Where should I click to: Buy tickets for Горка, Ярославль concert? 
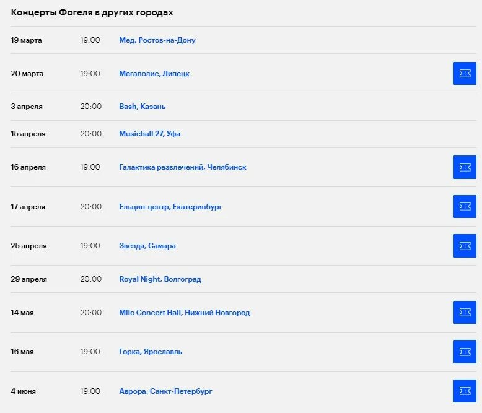(x=464, y=352)
